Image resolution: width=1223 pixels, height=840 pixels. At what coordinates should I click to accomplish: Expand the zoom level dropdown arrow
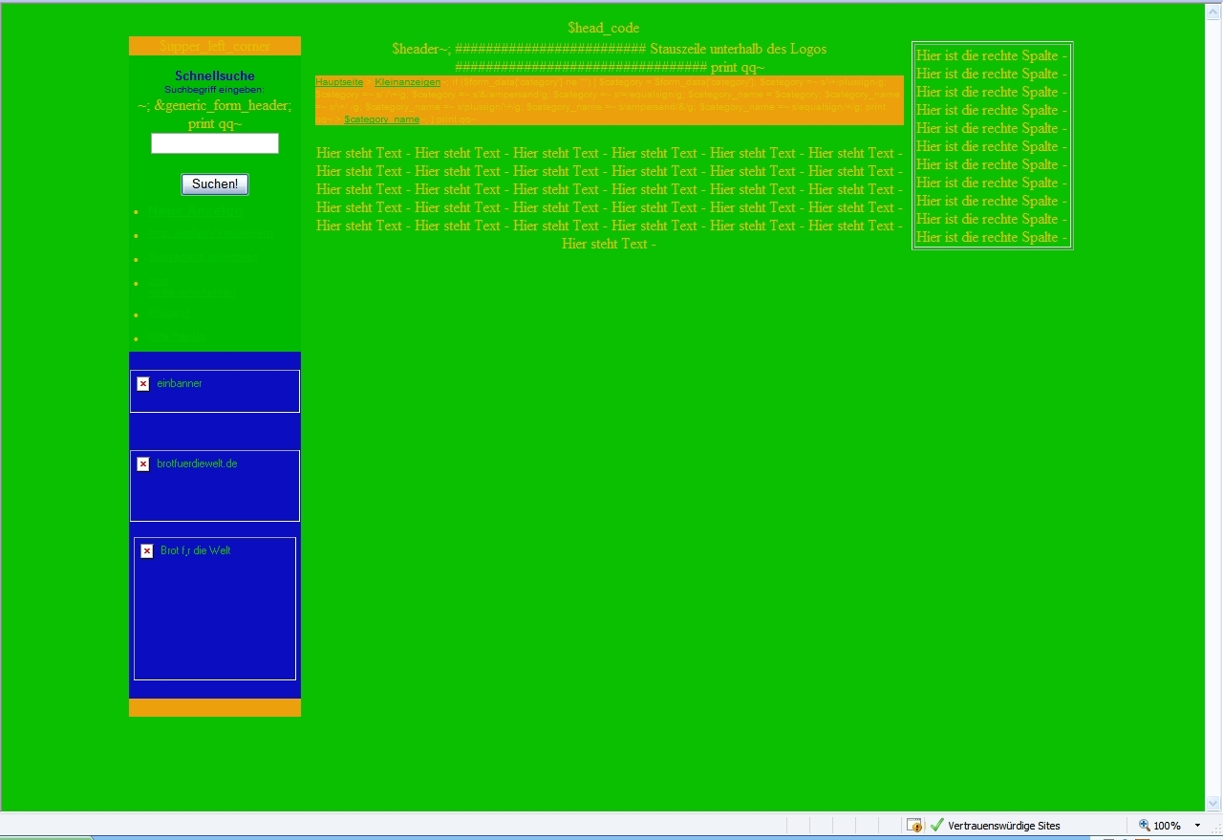[1197, 826]
